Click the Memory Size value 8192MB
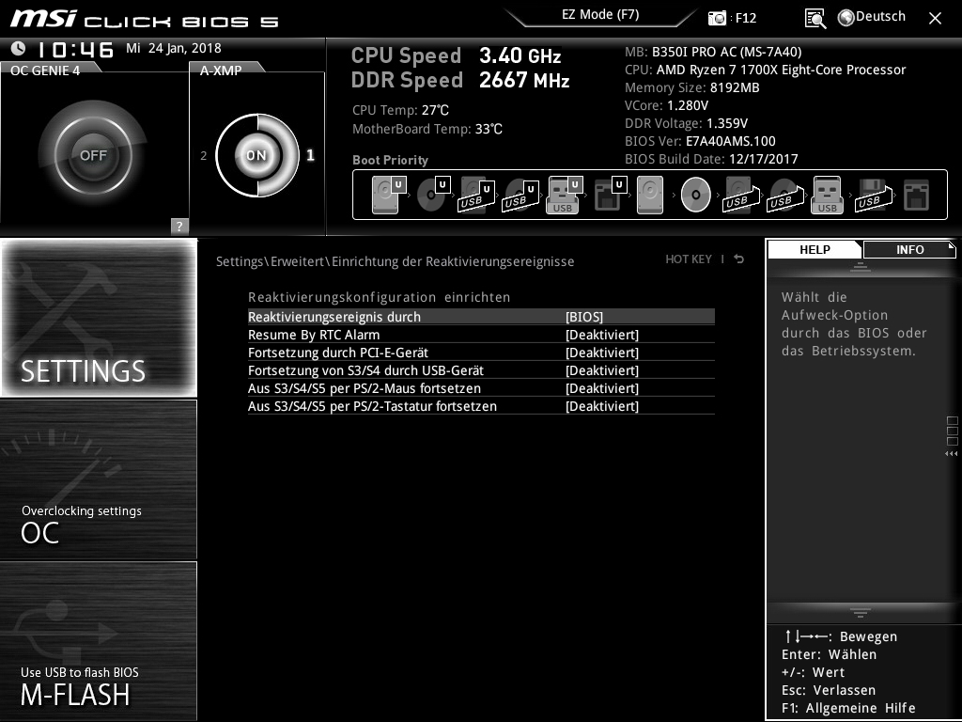 point(735,87)
